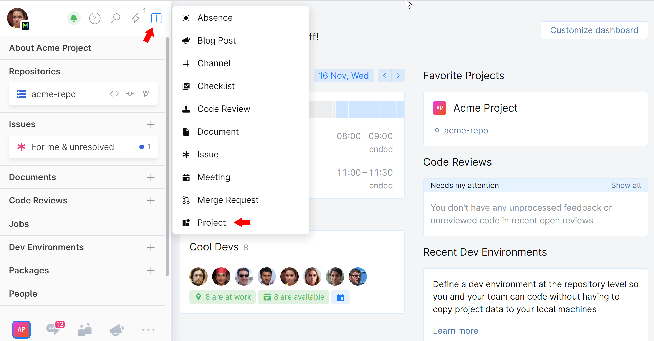Click the quick-add plus icon

[156, 18]
